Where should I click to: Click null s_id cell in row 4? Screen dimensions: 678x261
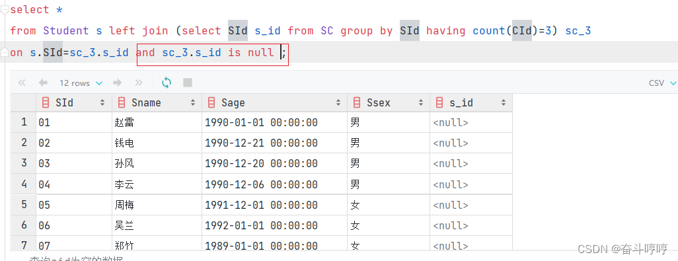tap(471, 184)
